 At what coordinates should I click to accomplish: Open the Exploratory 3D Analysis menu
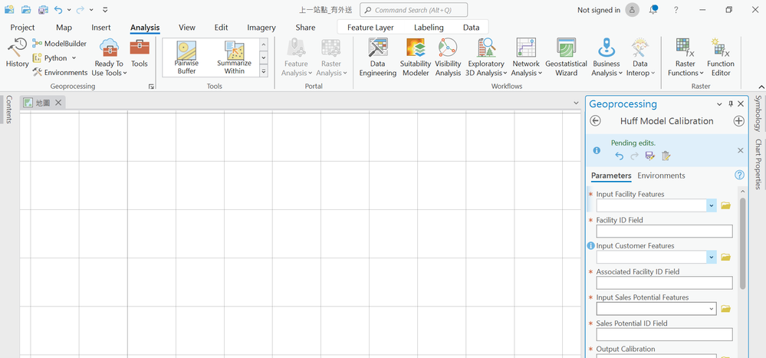485,57
